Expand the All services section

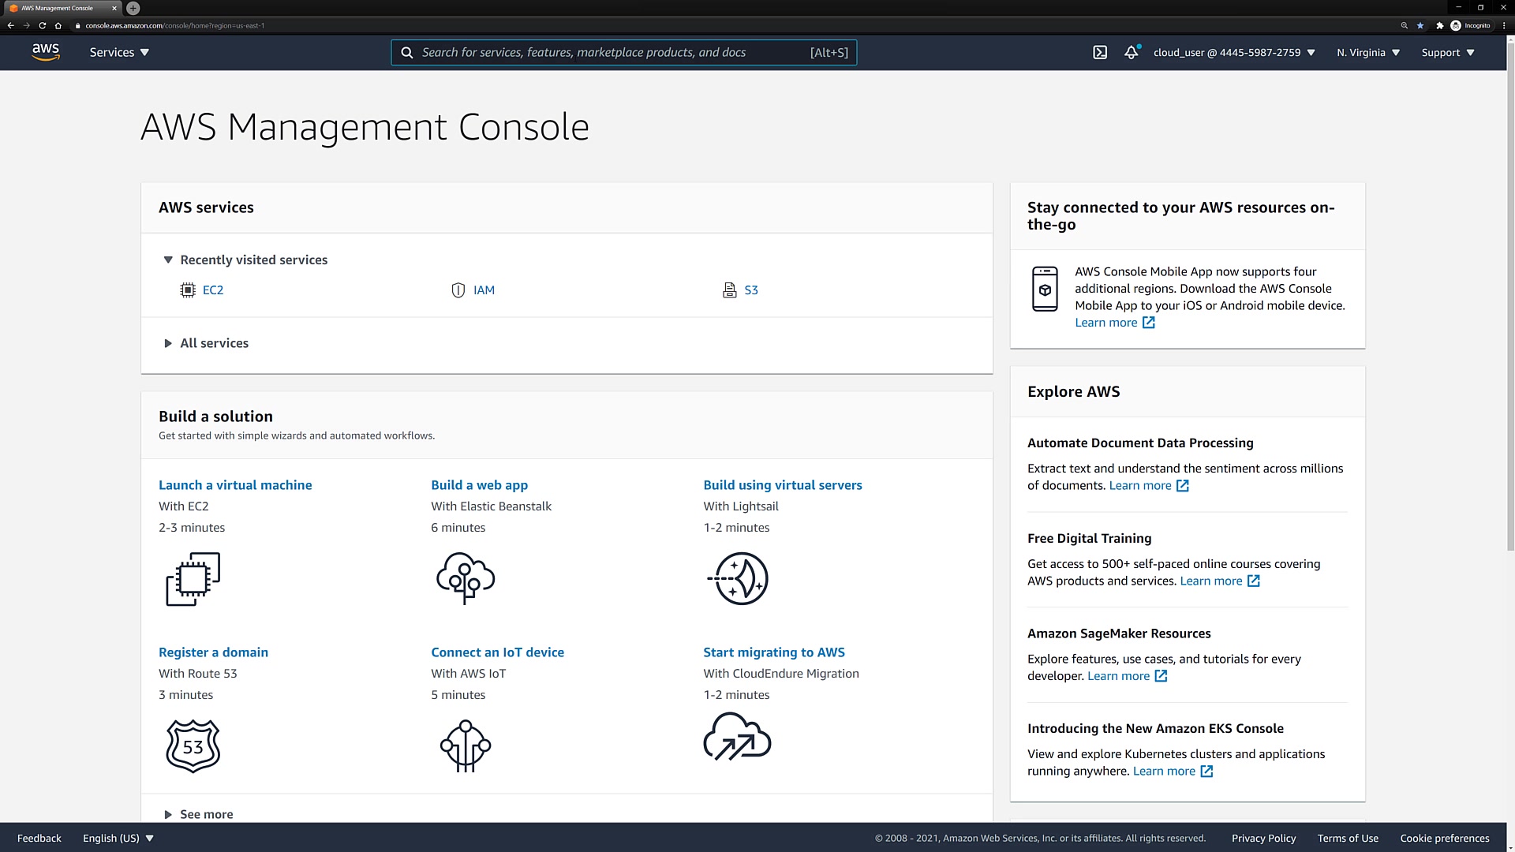(x=168, y=343)
